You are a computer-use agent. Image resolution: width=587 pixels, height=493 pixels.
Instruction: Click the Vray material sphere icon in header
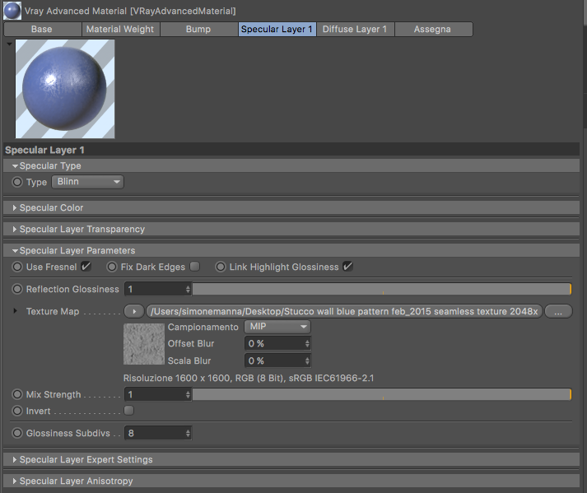(x=12, y=10)
